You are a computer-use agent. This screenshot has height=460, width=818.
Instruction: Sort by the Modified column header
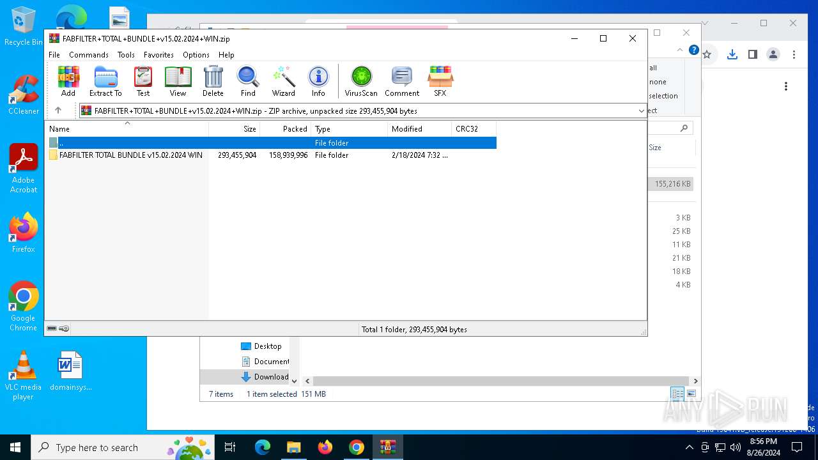pyautogui.click(x=420, y=128)
